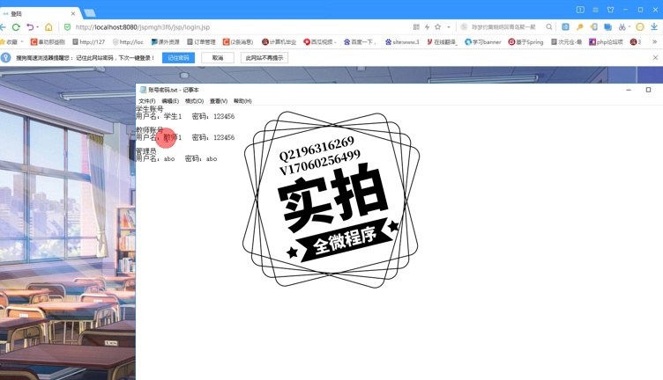Click 此网站不再提示 button
663x380 pixels.
click(x=264, y=58)
